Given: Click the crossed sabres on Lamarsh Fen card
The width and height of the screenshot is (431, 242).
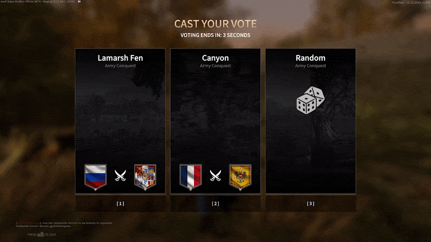Looking at the screenshot, I should (x=120, y=176).
